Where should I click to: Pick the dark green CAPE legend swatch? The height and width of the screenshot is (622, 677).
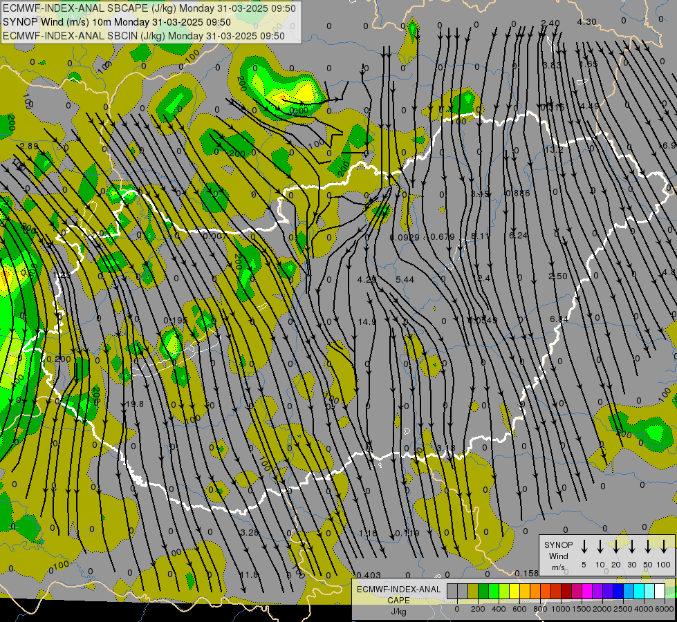[483, 592]
